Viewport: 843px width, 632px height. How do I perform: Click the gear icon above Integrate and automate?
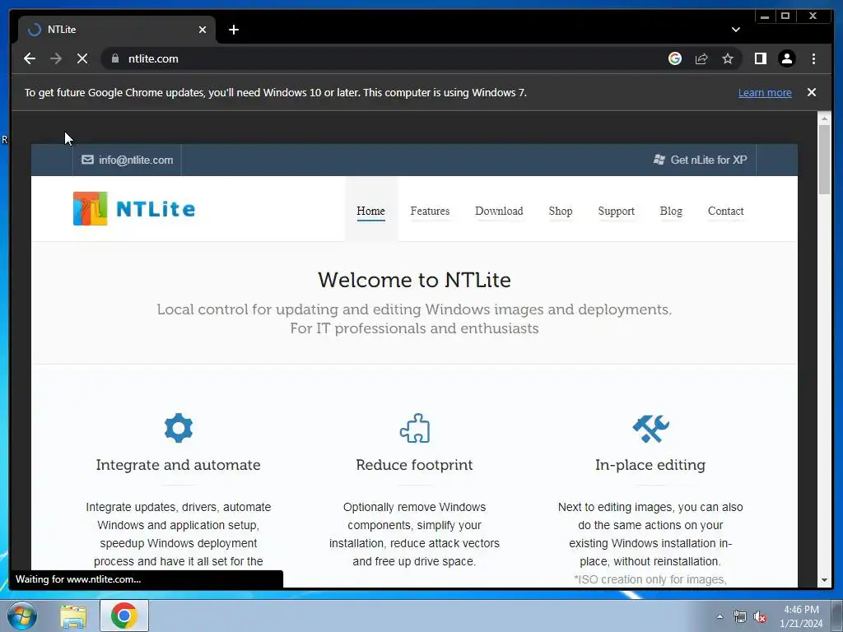tap(179, 428)
